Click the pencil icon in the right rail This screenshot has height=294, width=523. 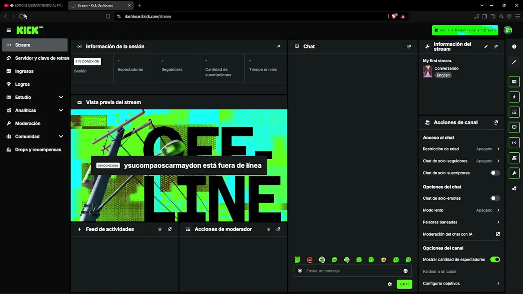coord(514,62)
